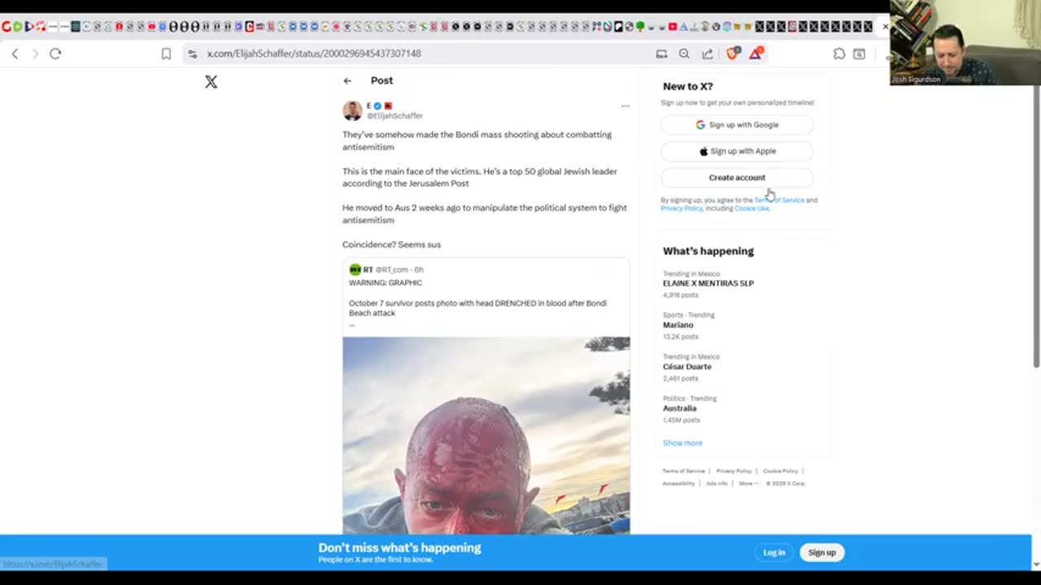View the graphic image in the quoted post
1041x585 pixels.
[486, 435]
